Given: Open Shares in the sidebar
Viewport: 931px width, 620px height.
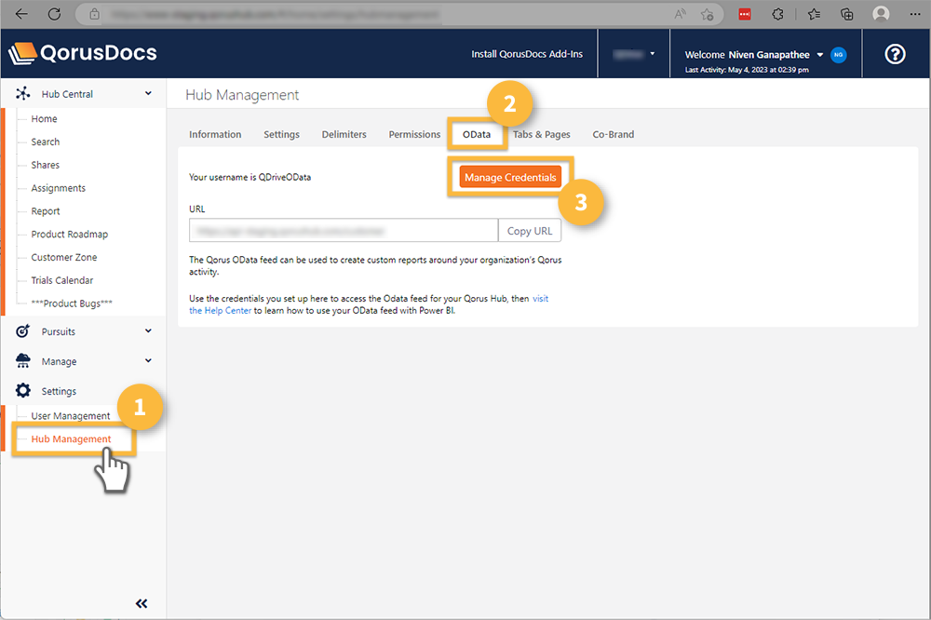Looking at the screenshot, I should [45, 165].
